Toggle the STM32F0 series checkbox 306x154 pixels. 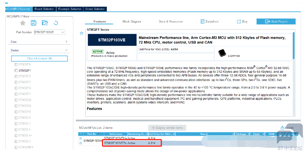point(16,65)
